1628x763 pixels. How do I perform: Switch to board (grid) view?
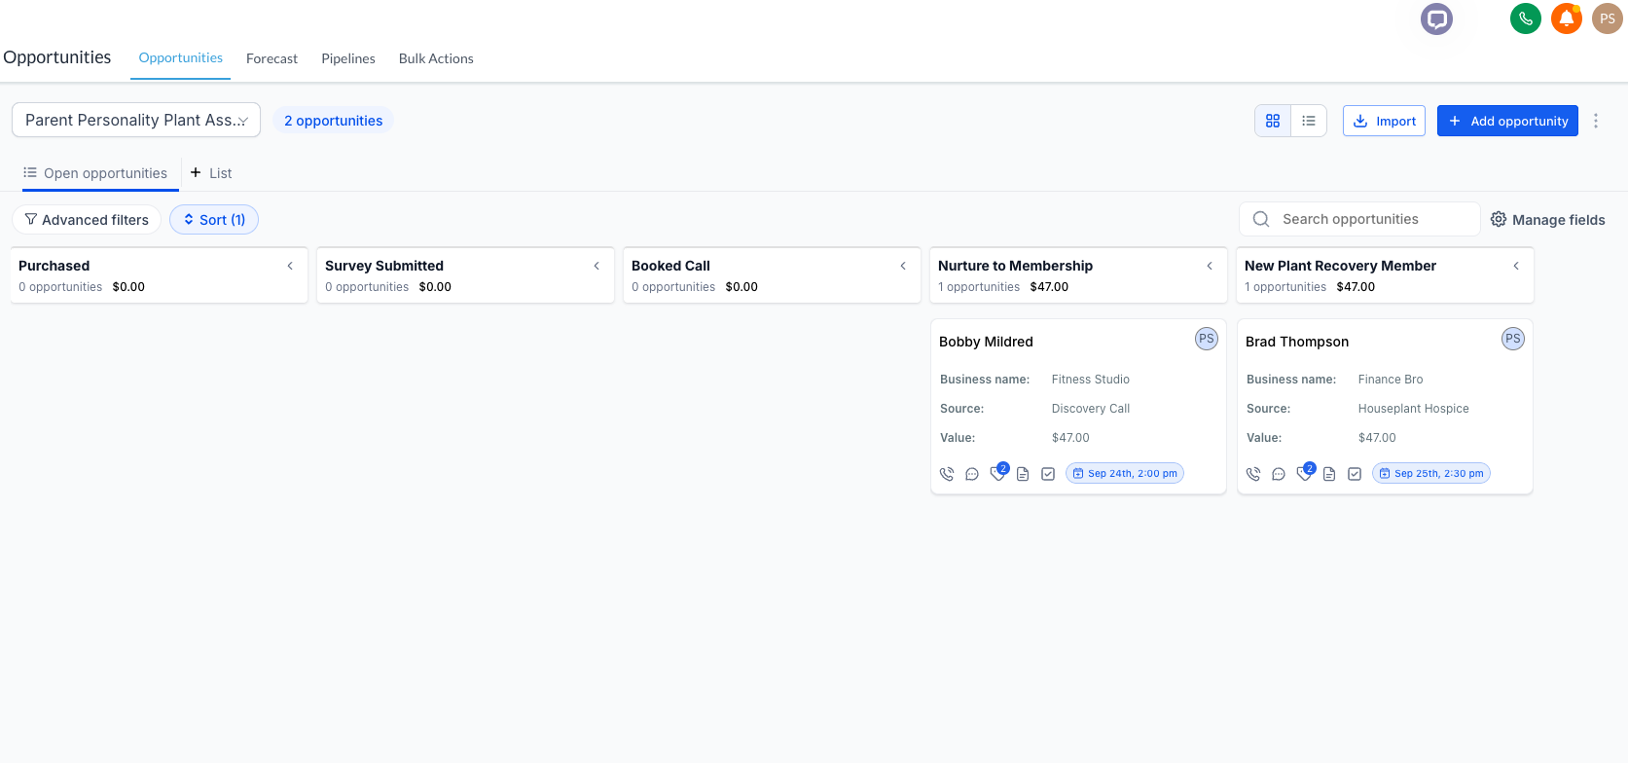[1273, 121]
